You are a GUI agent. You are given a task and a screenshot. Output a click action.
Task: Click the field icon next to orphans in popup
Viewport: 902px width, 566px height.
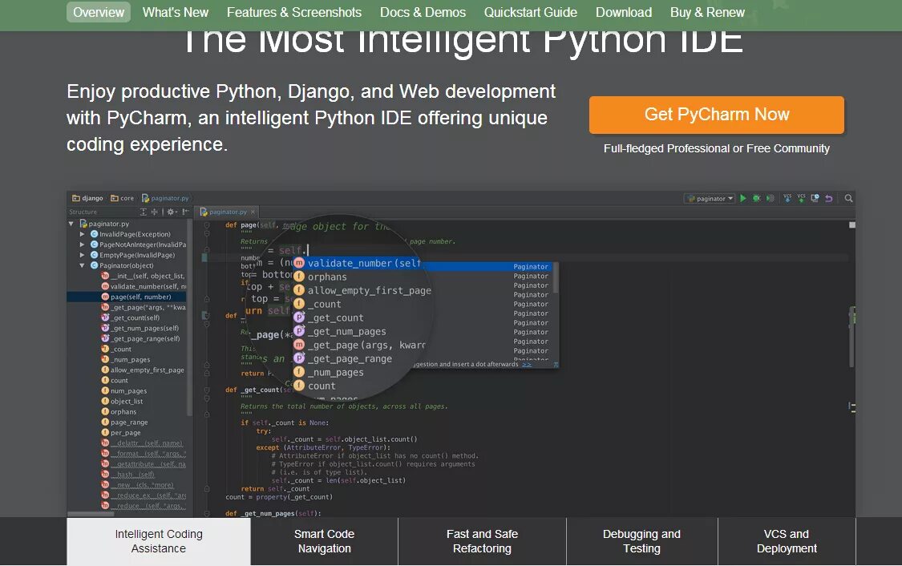(x=299, y=277)
